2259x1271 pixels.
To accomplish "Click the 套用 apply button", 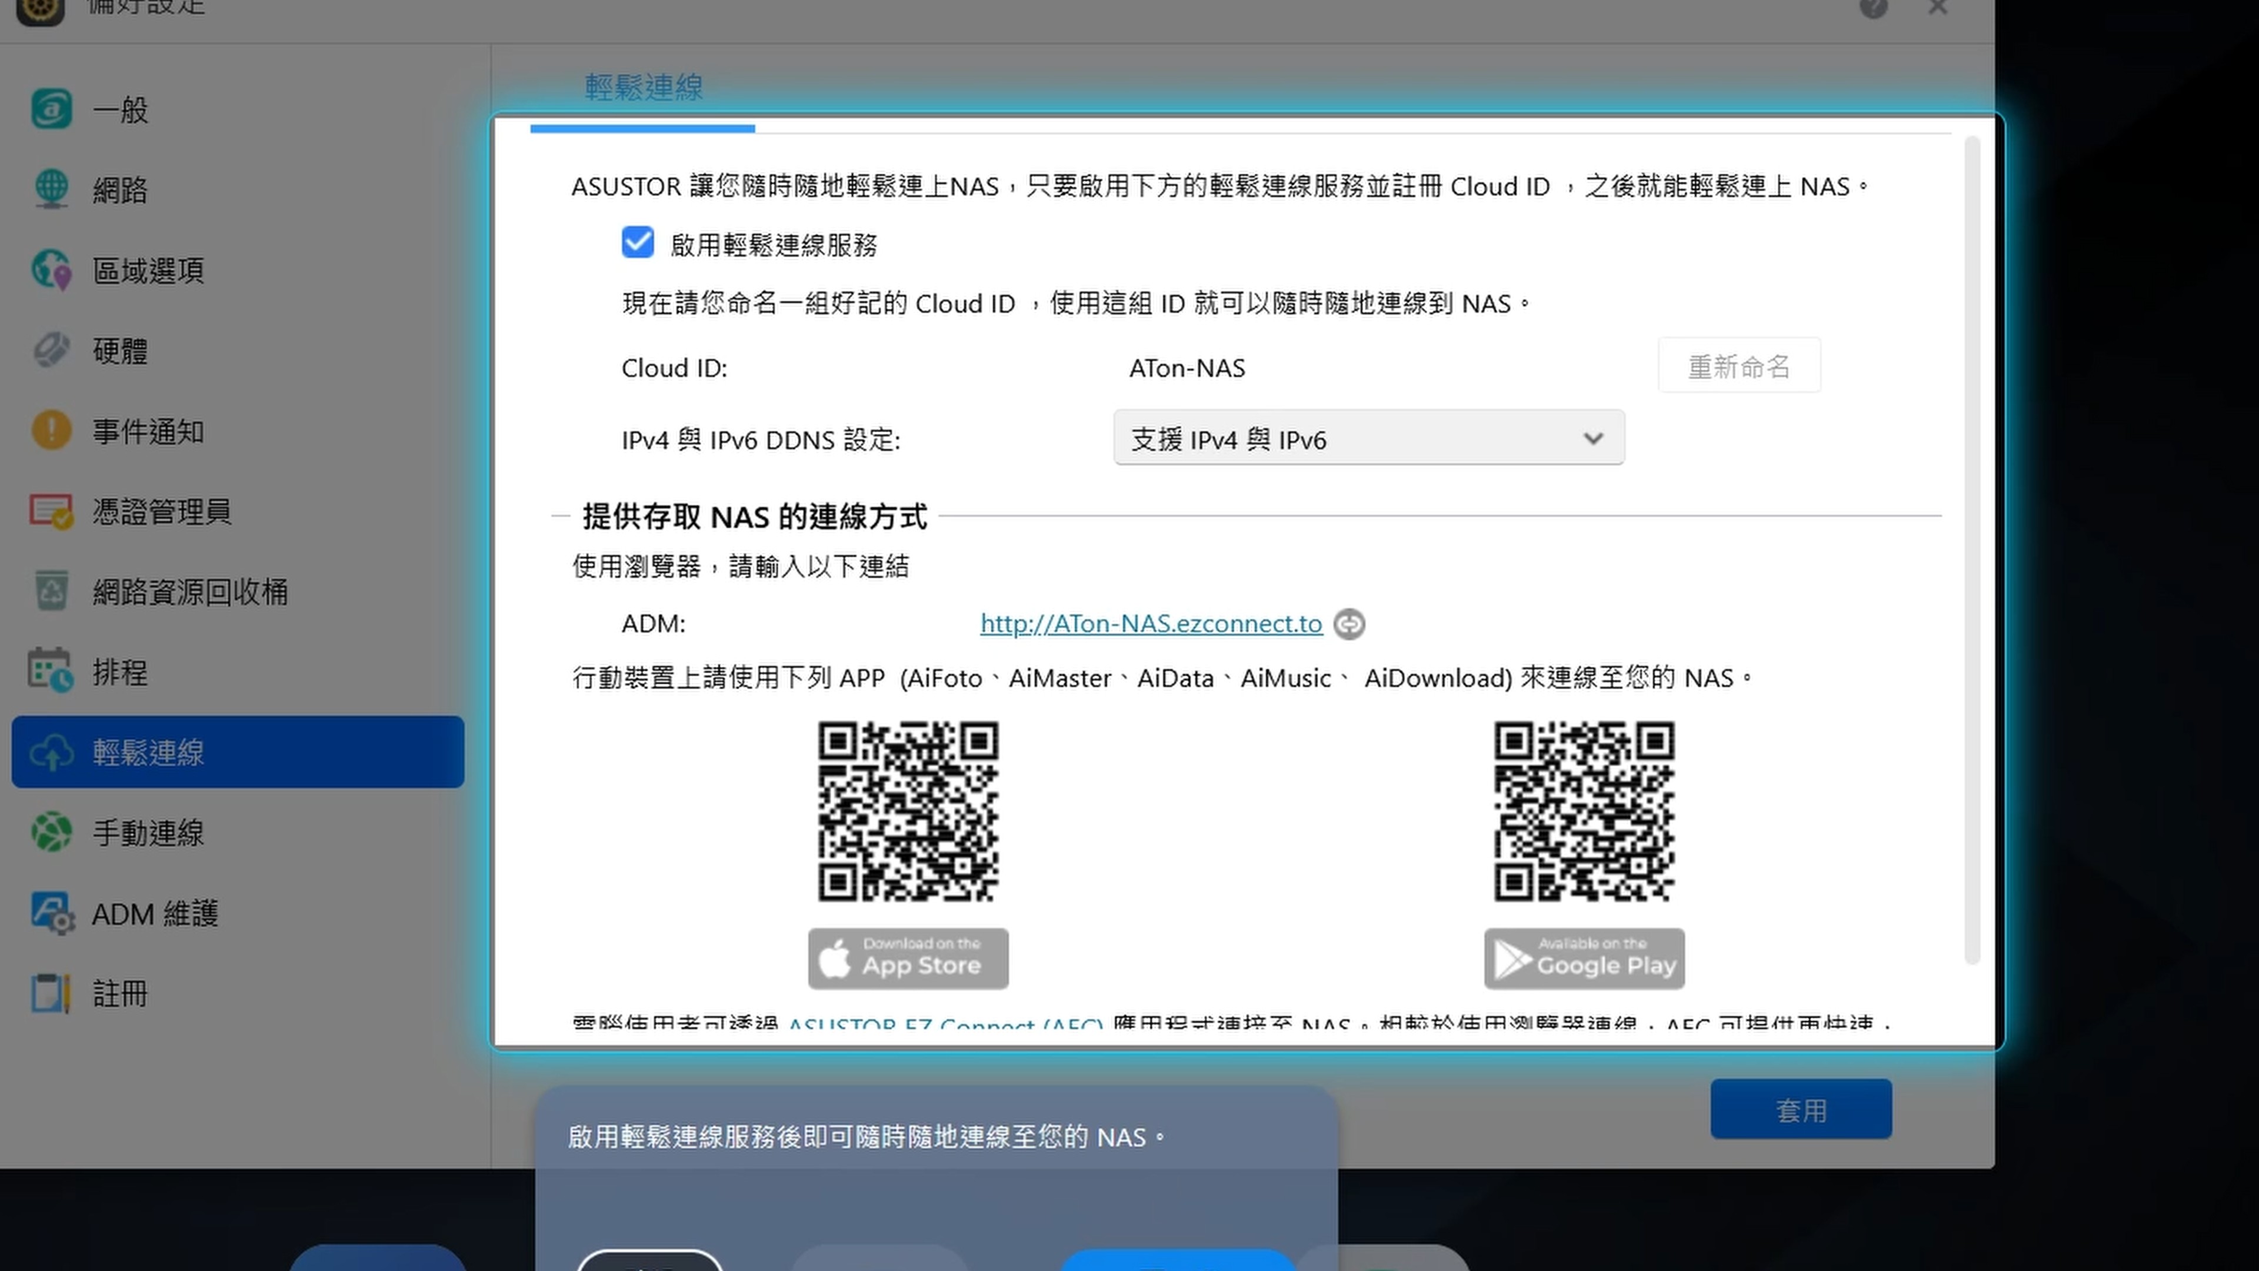I will (x=1800, y=1110).
